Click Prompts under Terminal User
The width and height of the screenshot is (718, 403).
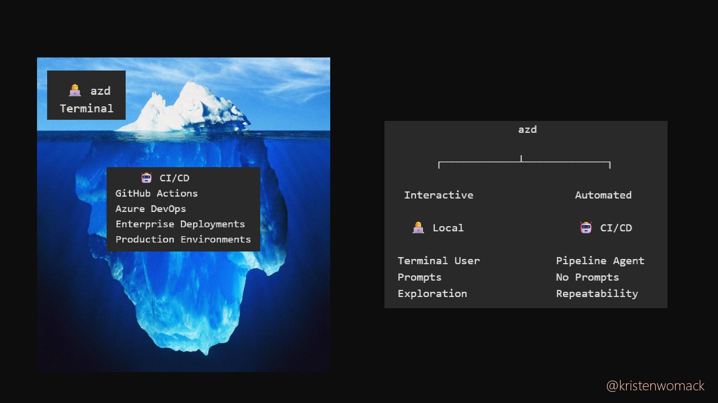(419, 277)
